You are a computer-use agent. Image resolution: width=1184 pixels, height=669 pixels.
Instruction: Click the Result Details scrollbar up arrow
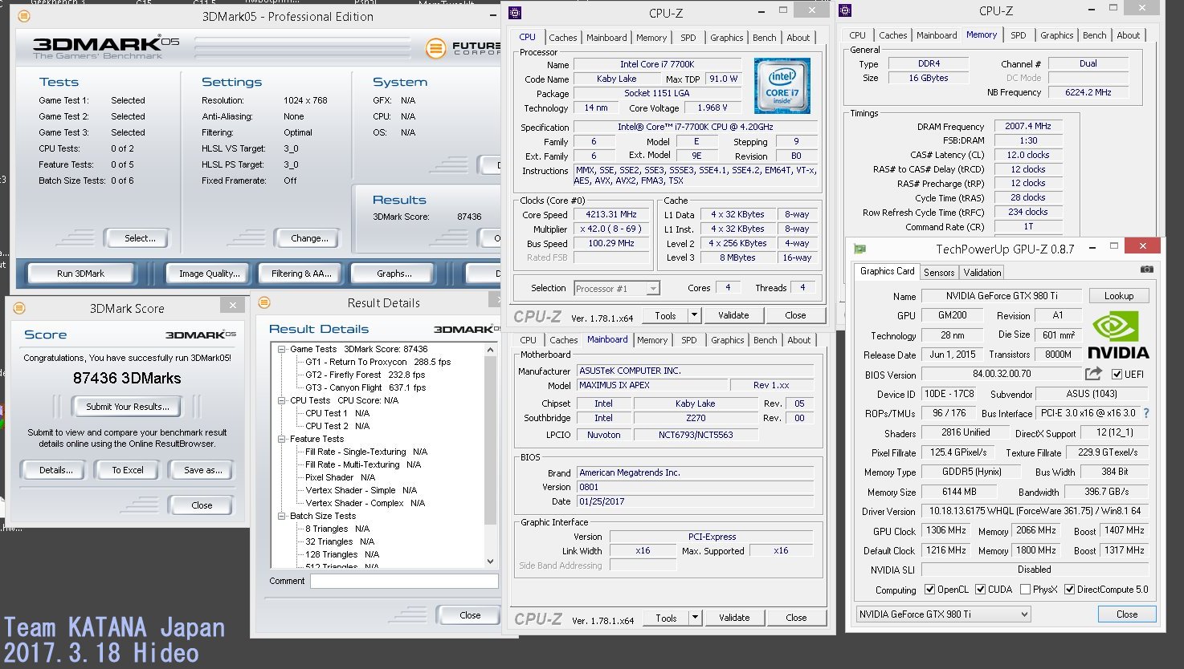(x=491, y=350)
